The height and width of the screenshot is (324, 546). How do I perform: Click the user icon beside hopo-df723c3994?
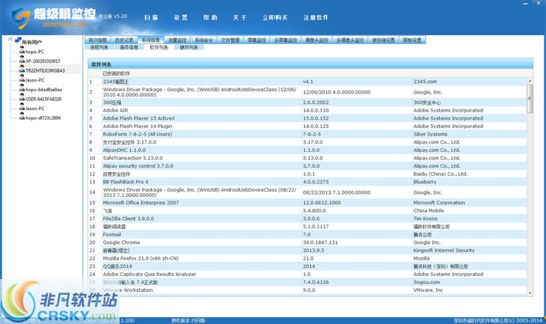coord(22,117)
